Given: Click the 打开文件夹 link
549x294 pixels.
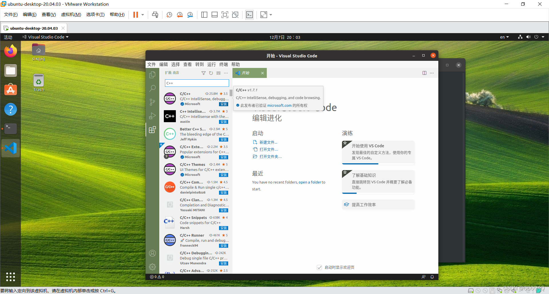Looking at the screenshot, I should click(270, 157).
